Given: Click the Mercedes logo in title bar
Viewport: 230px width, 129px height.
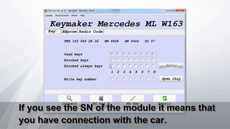Looking at the screenshot, I should (x=46, y=11).
